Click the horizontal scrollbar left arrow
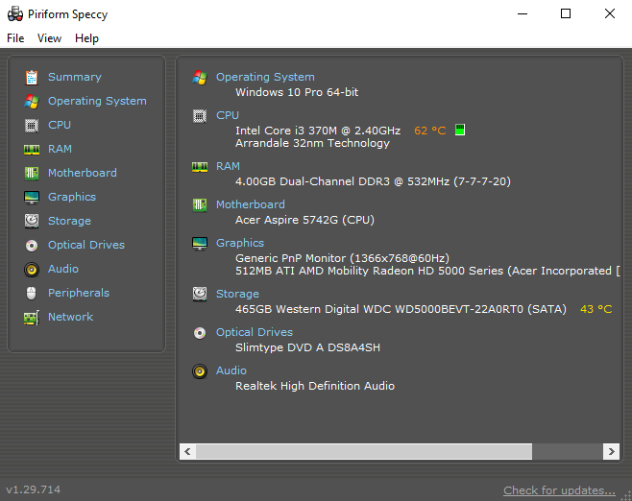This screenshot has width=632, height=501. tap(187, 451)
